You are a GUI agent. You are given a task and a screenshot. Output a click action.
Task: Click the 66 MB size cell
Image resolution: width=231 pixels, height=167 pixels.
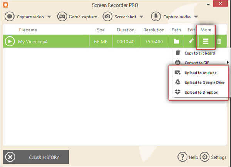click(x=101, y=41)
